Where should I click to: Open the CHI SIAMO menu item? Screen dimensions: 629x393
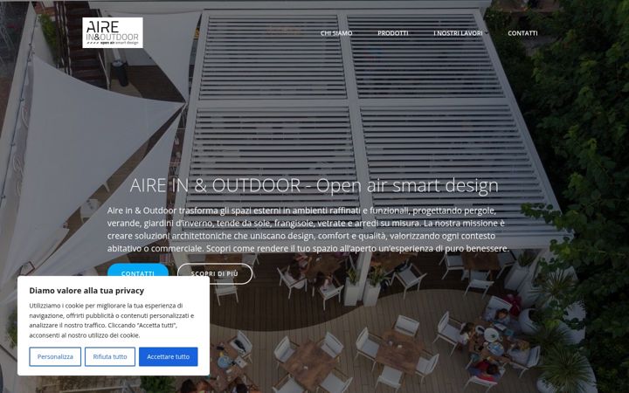tap(336, 33)
